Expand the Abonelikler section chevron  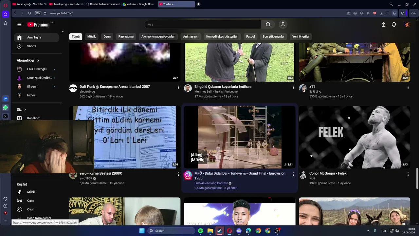pos(38,61)
